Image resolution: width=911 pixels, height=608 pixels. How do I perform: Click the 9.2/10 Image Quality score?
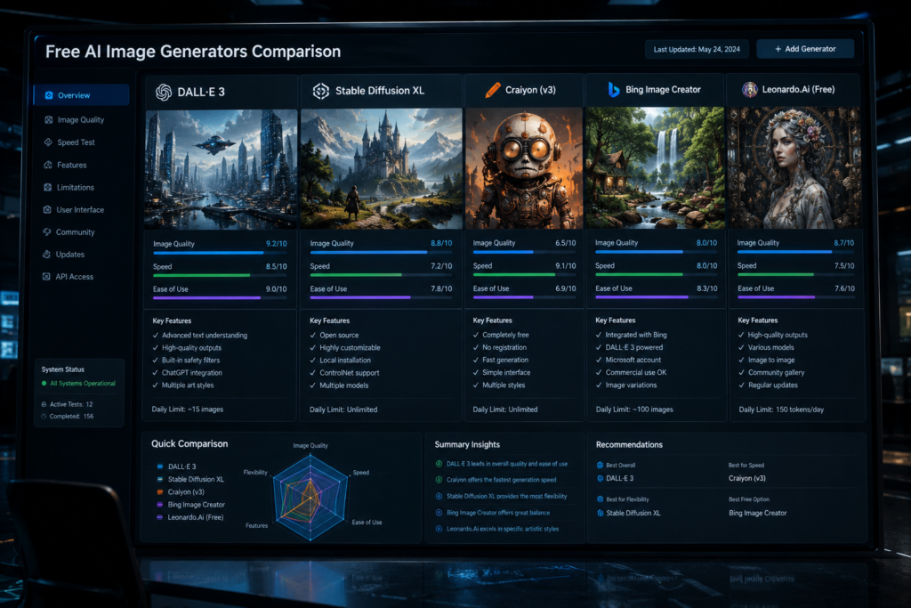point(277,244)
